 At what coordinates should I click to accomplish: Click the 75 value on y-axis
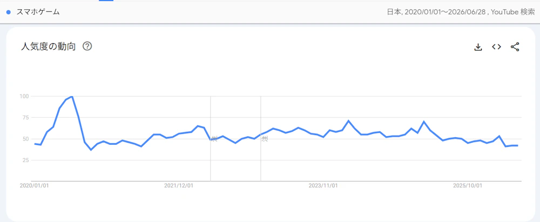(x=25, y=118)
